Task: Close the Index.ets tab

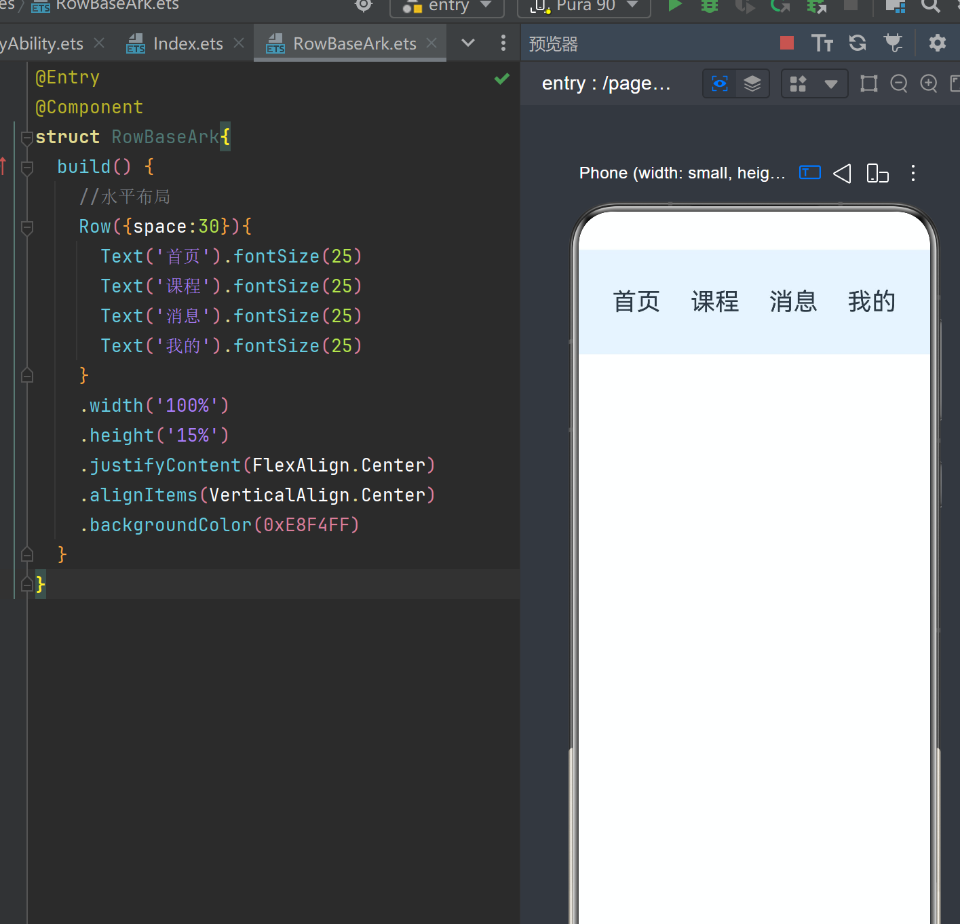Action: 239,43
